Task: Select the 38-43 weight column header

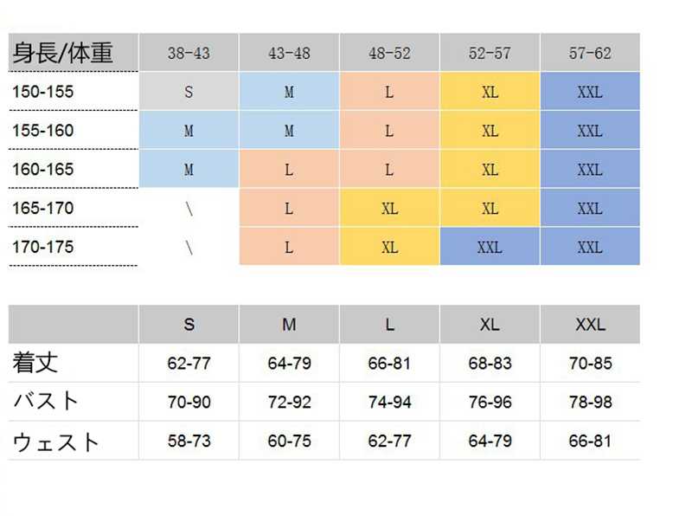Action: pyautogui.click(x=189, y=53)
